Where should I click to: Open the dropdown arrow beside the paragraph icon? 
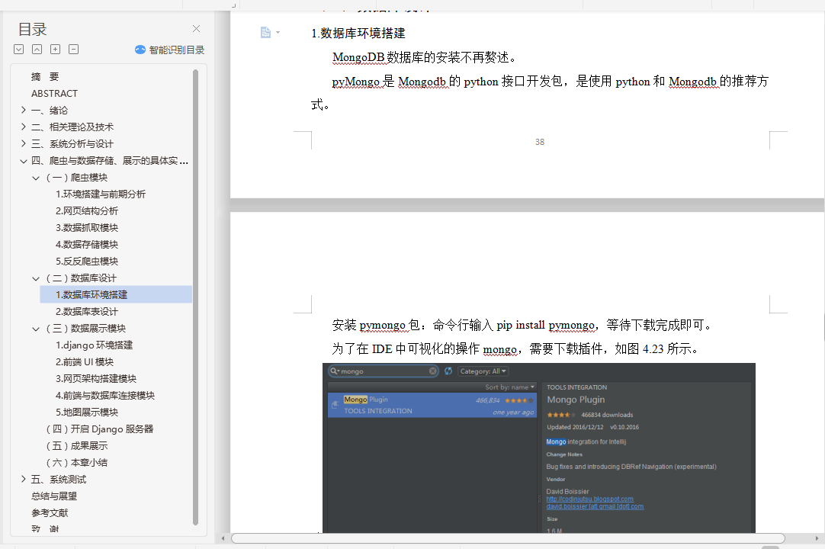coord(278,33)
